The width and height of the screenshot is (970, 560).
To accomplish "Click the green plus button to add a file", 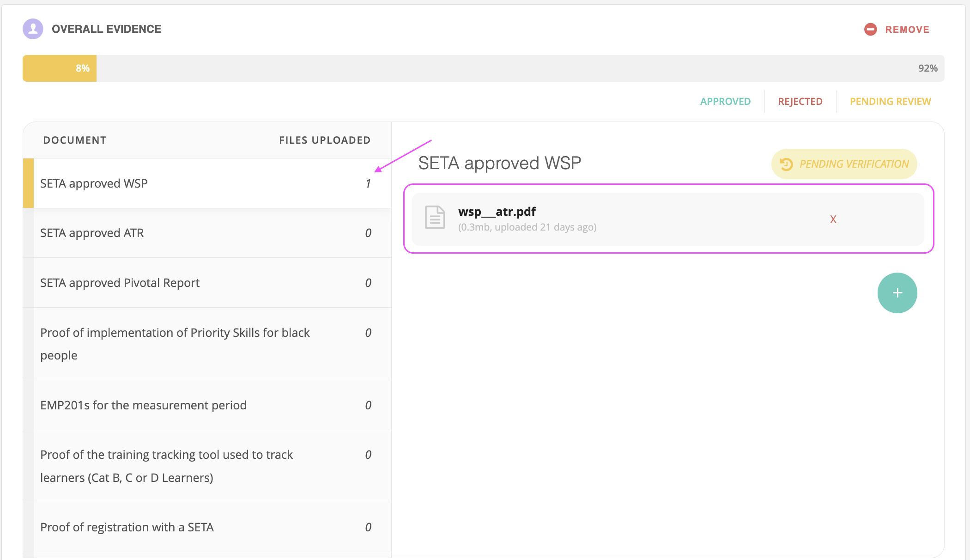I will (897, 292).
